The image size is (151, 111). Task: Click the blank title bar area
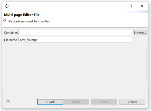pyautogui.click(x=62, y=6)
